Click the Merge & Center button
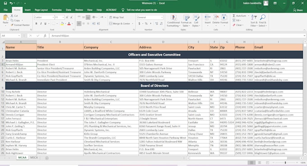Image resolution: width=307 pixels, height=166 pixels. tap(120, 23)
